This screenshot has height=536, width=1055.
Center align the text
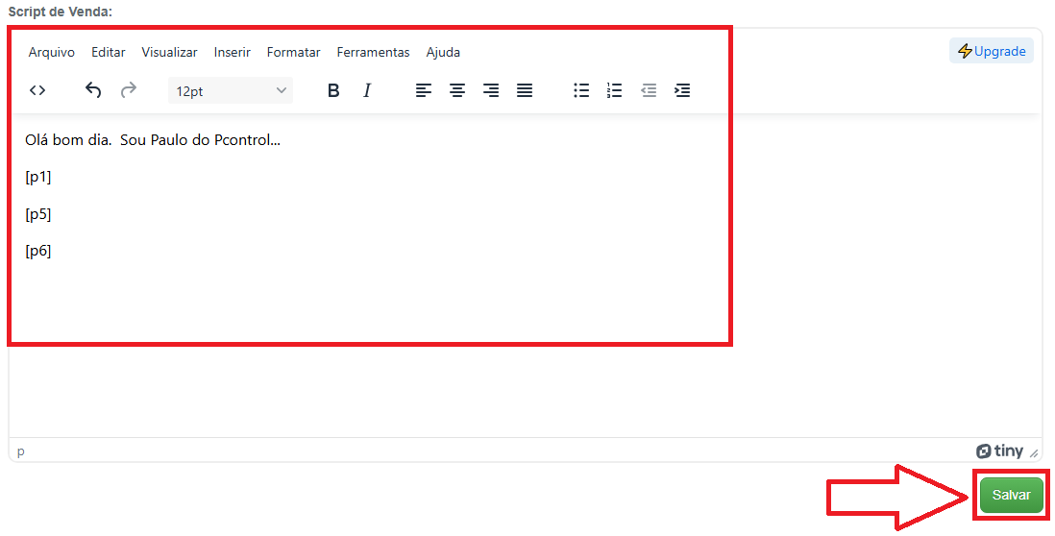pyautogui.click(x=457, y=90)
